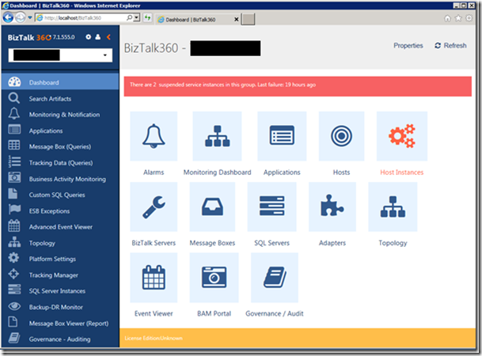Click the address bar search magnifier
The image size is (482, 356).
pyautogui.click(x=130, y=18)
